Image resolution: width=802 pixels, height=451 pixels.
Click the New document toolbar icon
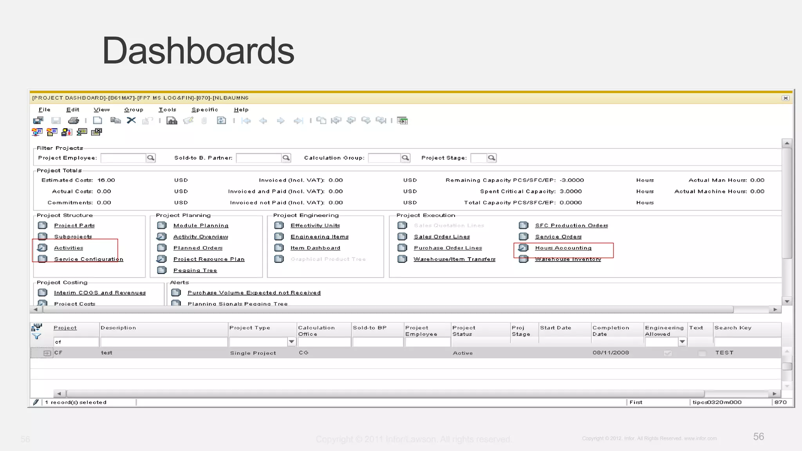(x=98, y=121)
